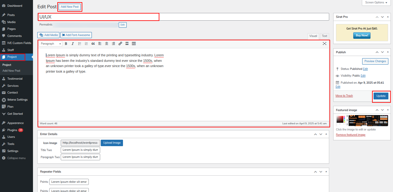
Task: Click the Title Two input field
Action: pyautogui.click(x=80, y=150)
